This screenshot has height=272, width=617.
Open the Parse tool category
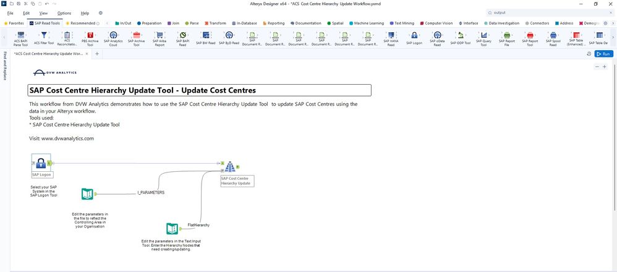point(192,23)
